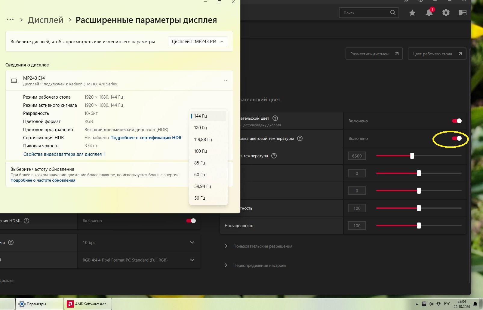Toggle the 'ательский цвет' custom color switch

[457, 121]
